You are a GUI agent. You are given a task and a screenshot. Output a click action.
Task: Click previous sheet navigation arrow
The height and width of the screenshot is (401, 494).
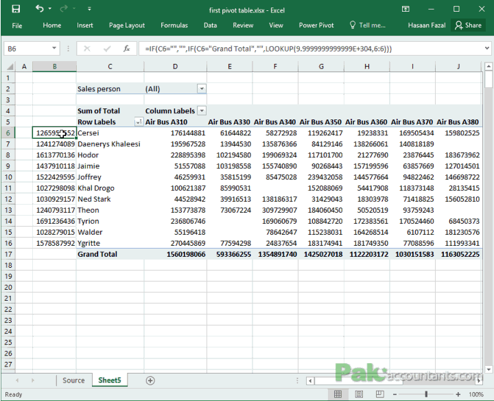[x=17, y=380]
